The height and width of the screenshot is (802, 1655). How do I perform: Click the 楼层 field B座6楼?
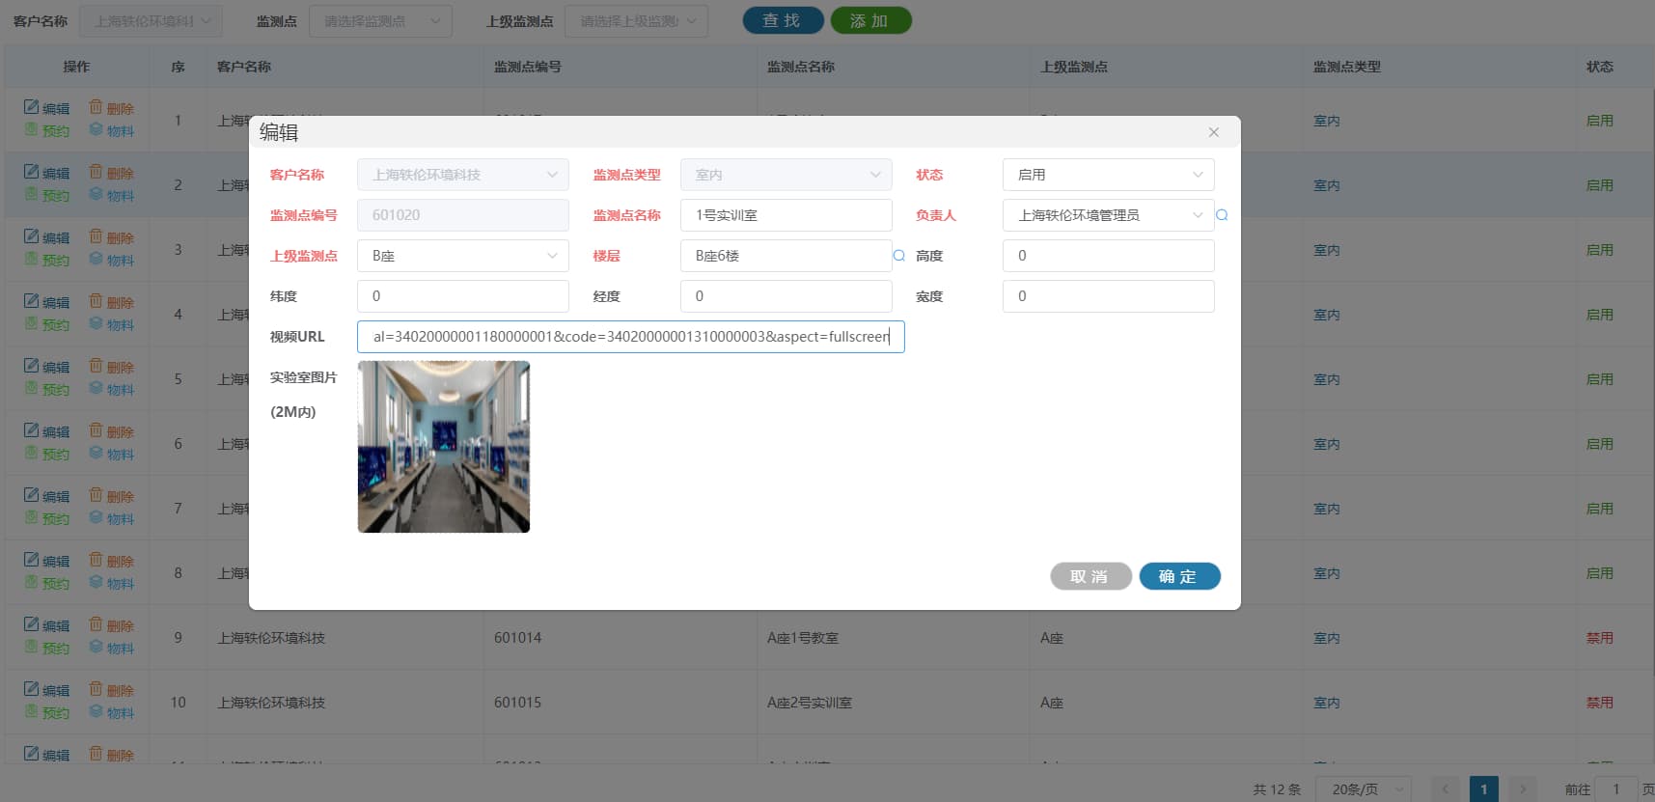tap(786, 256)
